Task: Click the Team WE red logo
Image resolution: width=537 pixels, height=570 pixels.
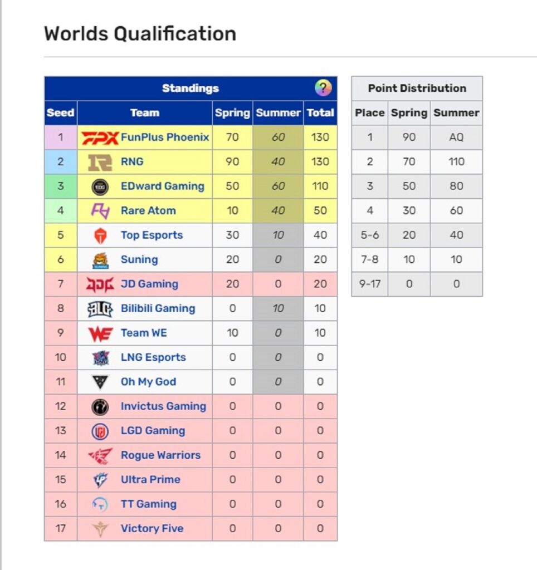Action: point(100,333)
